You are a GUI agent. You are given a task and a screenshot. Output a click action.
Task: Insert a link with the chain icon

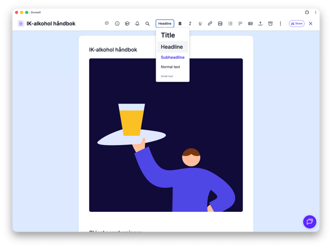210,23
